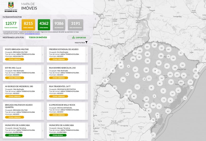Collapse the side panel using the map arrow
206x141 pixels.
[x=95, y=19]
